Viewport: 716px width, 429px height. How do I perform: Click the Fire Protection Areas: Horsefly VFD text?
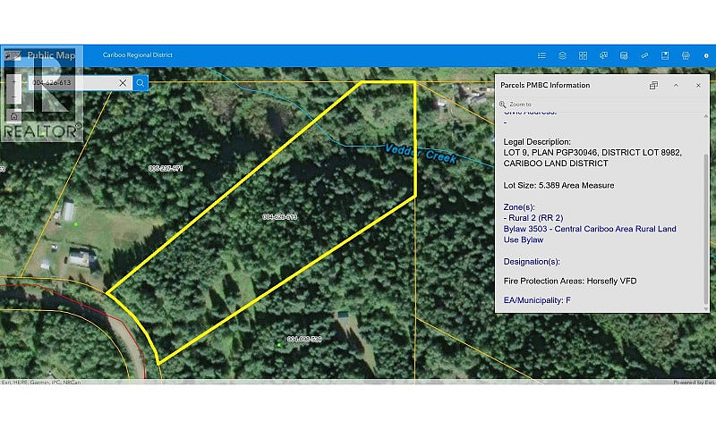pyautogui.click(x=570, y=281)
